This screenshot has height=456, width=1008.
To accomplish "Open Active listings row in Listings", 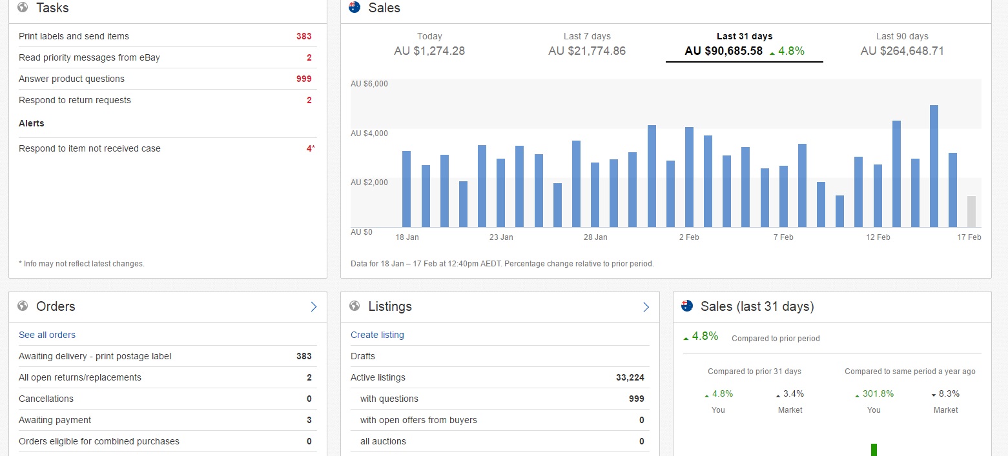I will (x=378, y=377).
